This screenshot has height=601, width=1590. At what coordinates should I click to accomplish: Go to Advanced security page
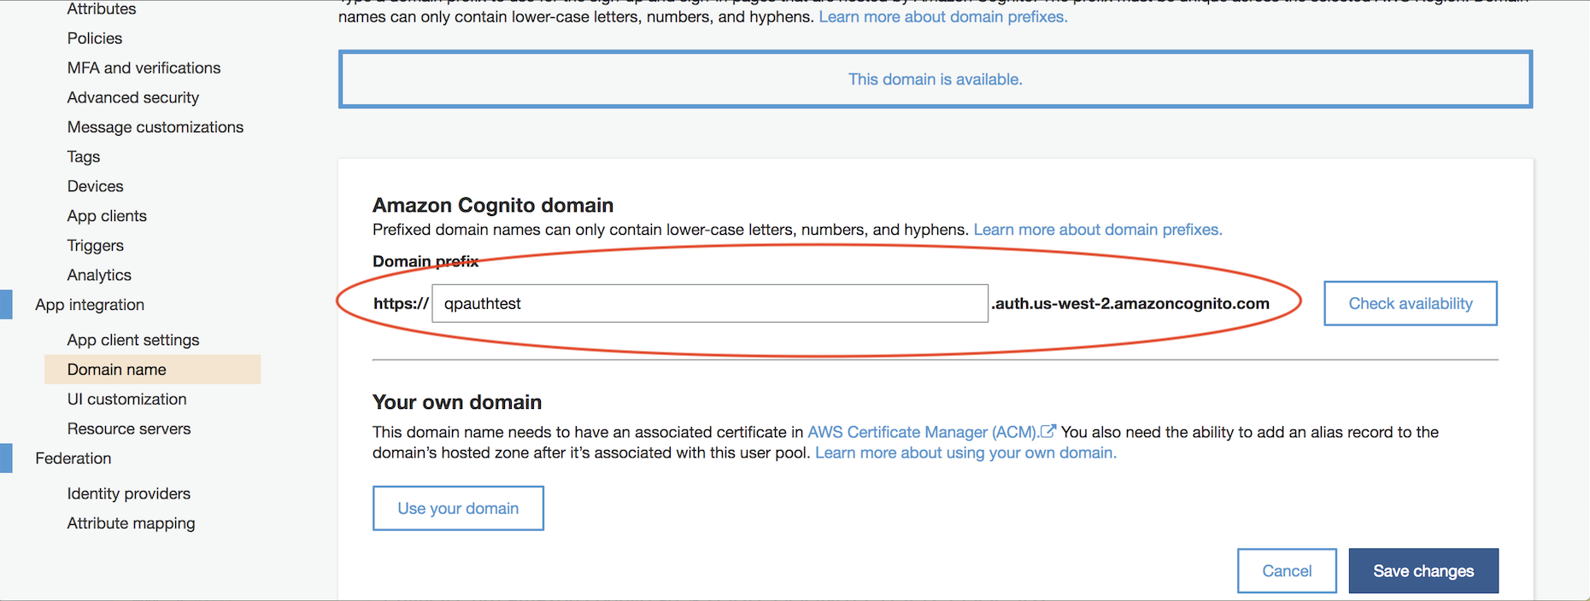point(133,97)
